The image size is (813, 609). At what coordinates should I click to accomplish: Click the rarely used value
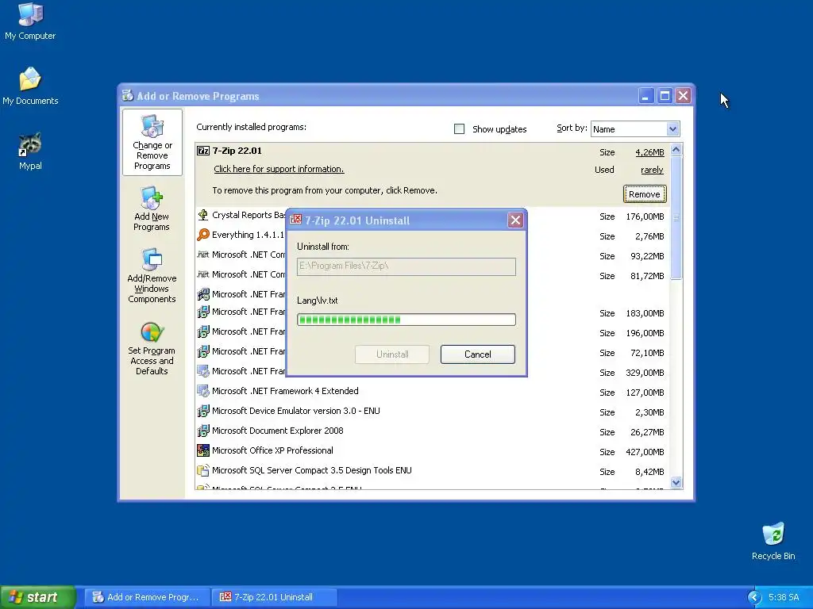652,170
